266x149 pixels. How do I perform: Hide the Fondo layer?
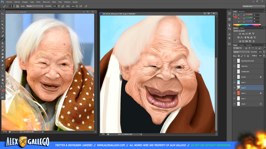coord(235,104)
